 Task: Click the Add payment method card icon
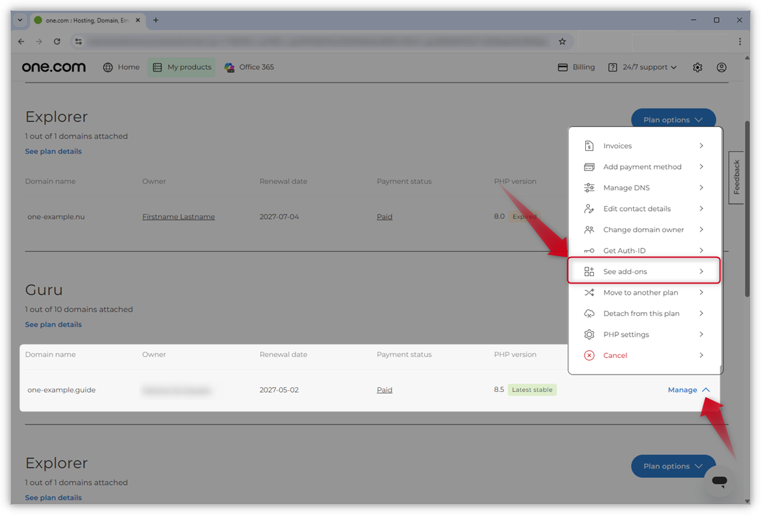(x=589, y=167)
